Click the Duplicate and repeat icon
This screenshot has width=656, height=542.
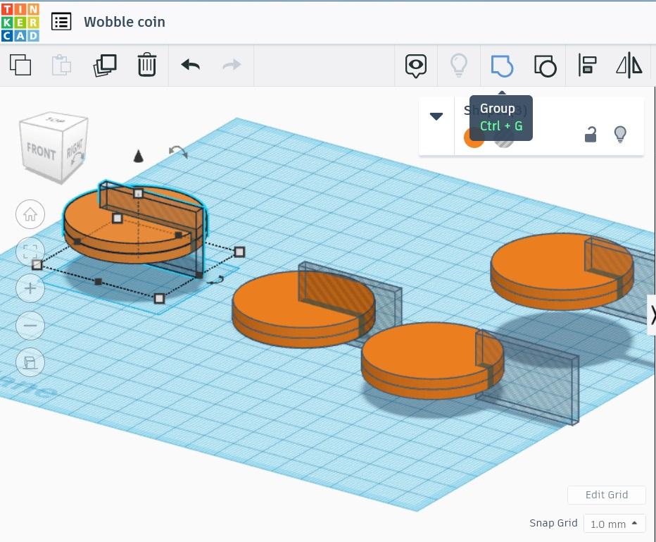coord(105,66)
